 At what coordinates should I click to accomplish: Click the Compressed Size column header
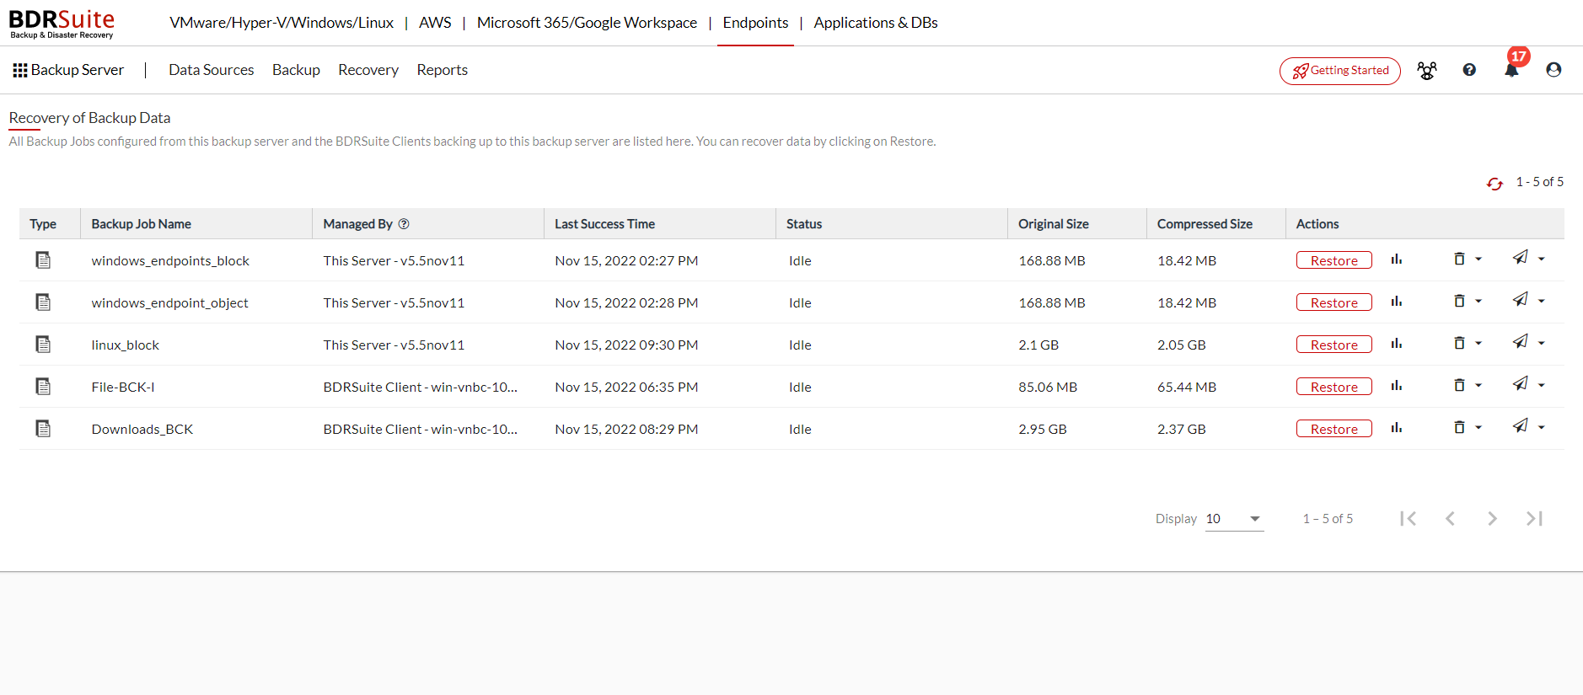[x=1205, y=224]
